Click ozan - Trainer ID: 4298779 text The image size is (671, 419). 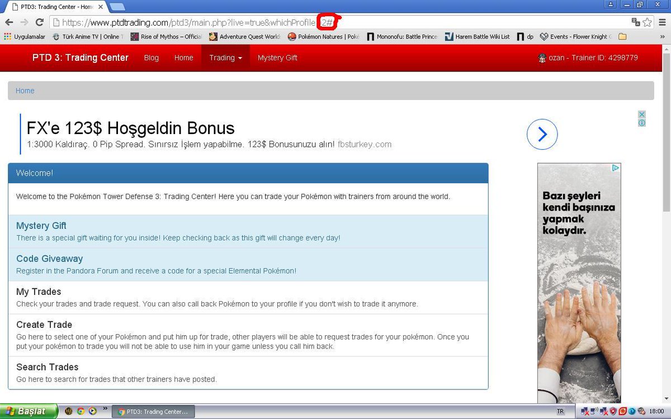coord(593,58)
